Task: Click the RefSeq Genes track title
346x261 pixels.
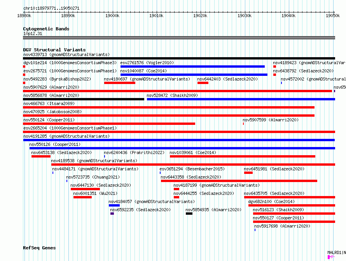Action: point(39,248)
